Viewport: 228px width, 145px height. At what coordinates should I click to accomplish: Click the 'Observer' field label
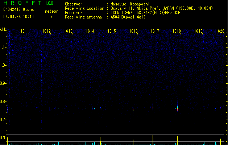point(74,4)
